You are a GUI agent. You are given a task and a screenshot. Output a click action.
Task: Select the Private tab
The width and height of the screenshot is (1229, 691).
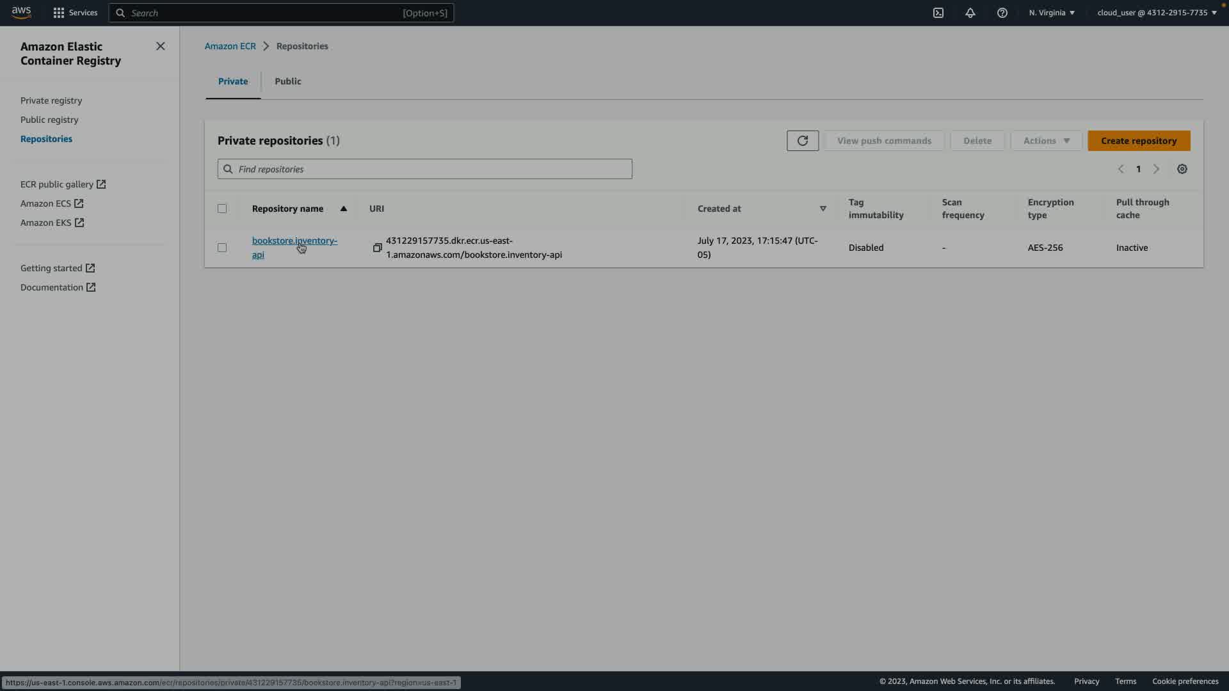pyautogui.click(x=233, y=81)
